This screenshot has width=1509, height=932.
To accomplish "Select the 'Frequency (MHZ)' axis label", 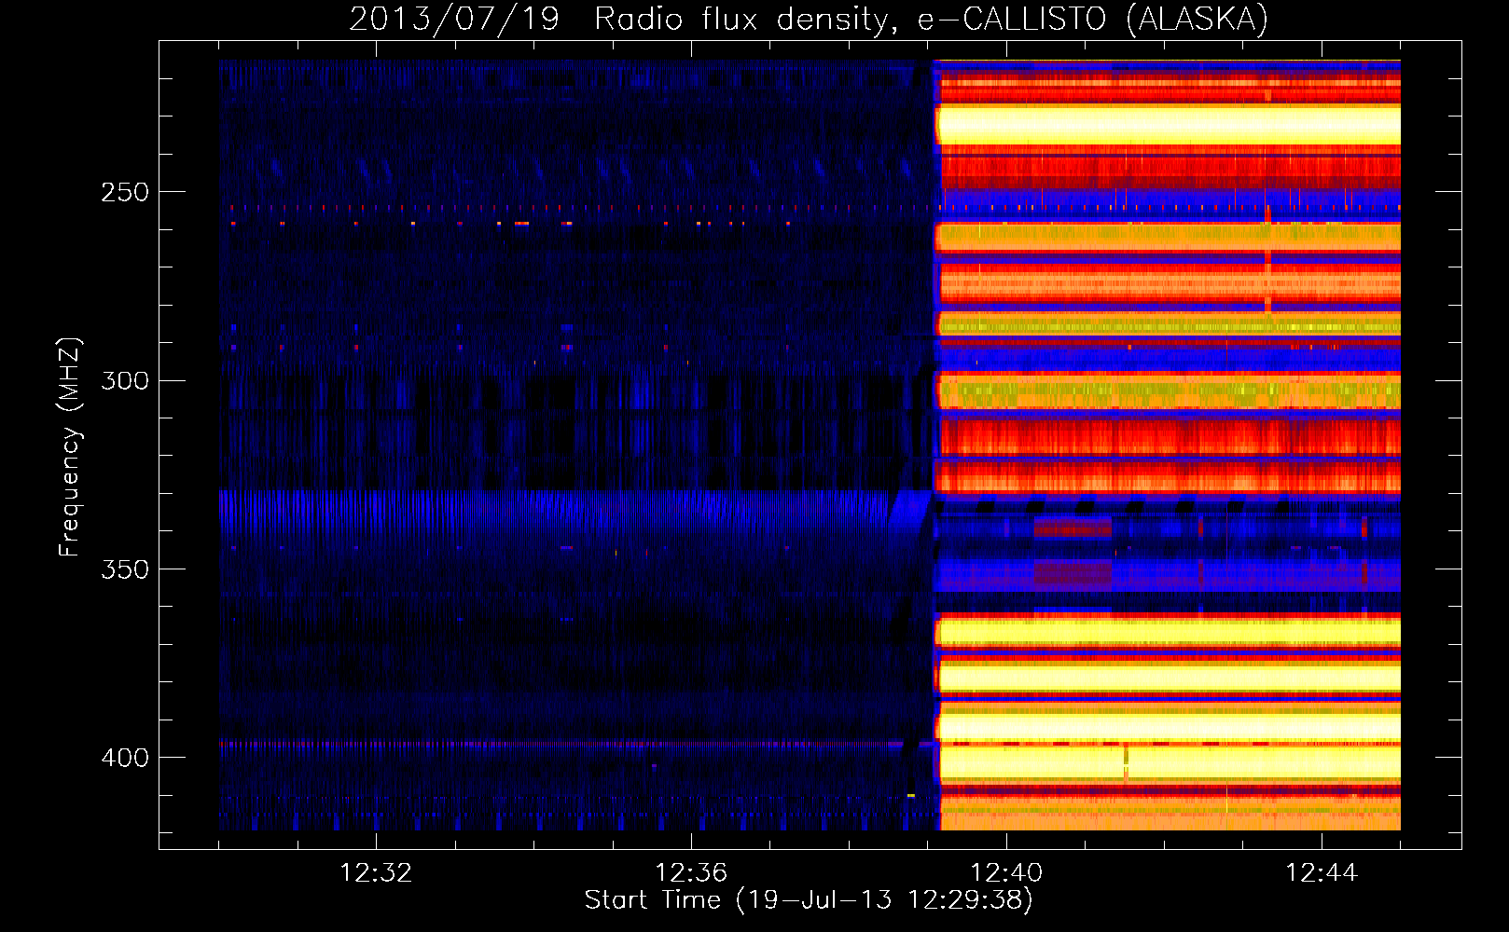I will click(x=70, y=447).
